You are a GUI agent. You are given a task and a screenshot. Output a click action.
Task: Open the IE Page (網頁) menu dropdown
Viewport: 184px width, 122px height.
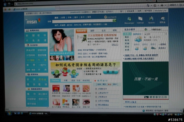[173, 5]
